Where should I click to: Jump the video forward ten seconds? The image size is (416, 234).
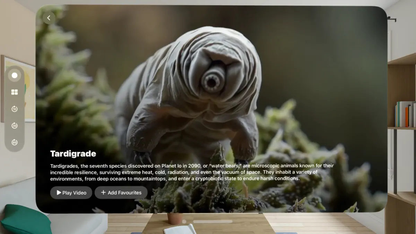14,109
